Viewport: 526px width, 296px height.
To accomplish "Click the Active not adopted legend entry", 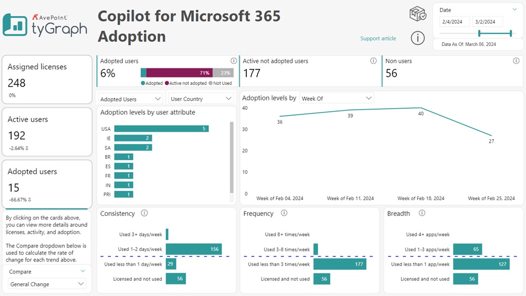I will 186,83.
